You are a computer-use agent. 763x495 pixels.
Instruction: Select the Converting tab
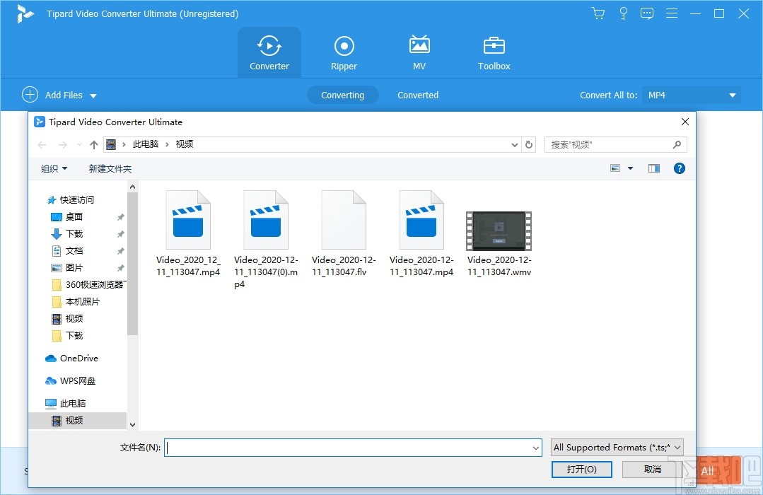coord(342,94)
